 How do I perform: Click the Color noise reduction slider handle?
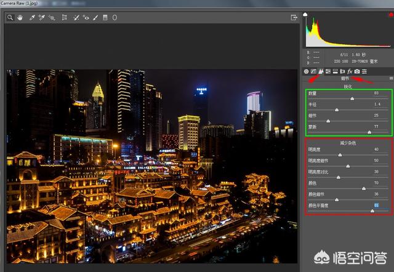[364, 189]
